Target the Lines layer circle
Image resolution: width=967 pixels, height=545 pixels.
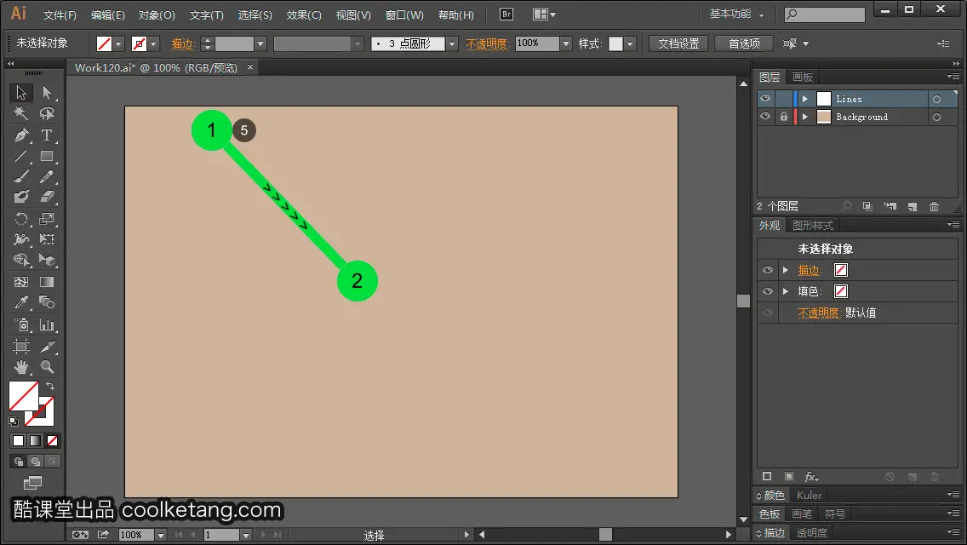click(936, 99)
